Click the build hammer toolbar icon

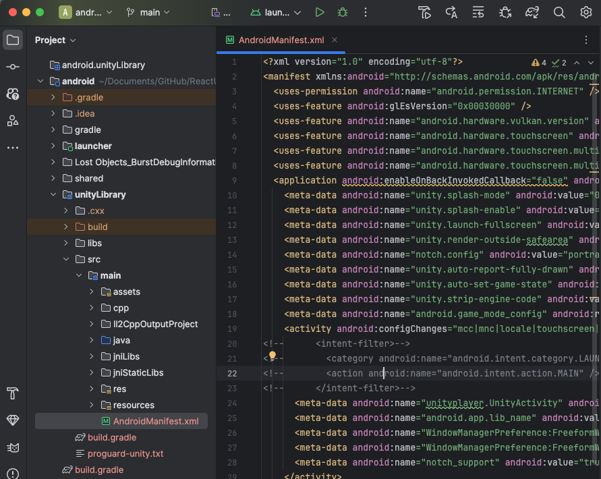tap(424, 12)
